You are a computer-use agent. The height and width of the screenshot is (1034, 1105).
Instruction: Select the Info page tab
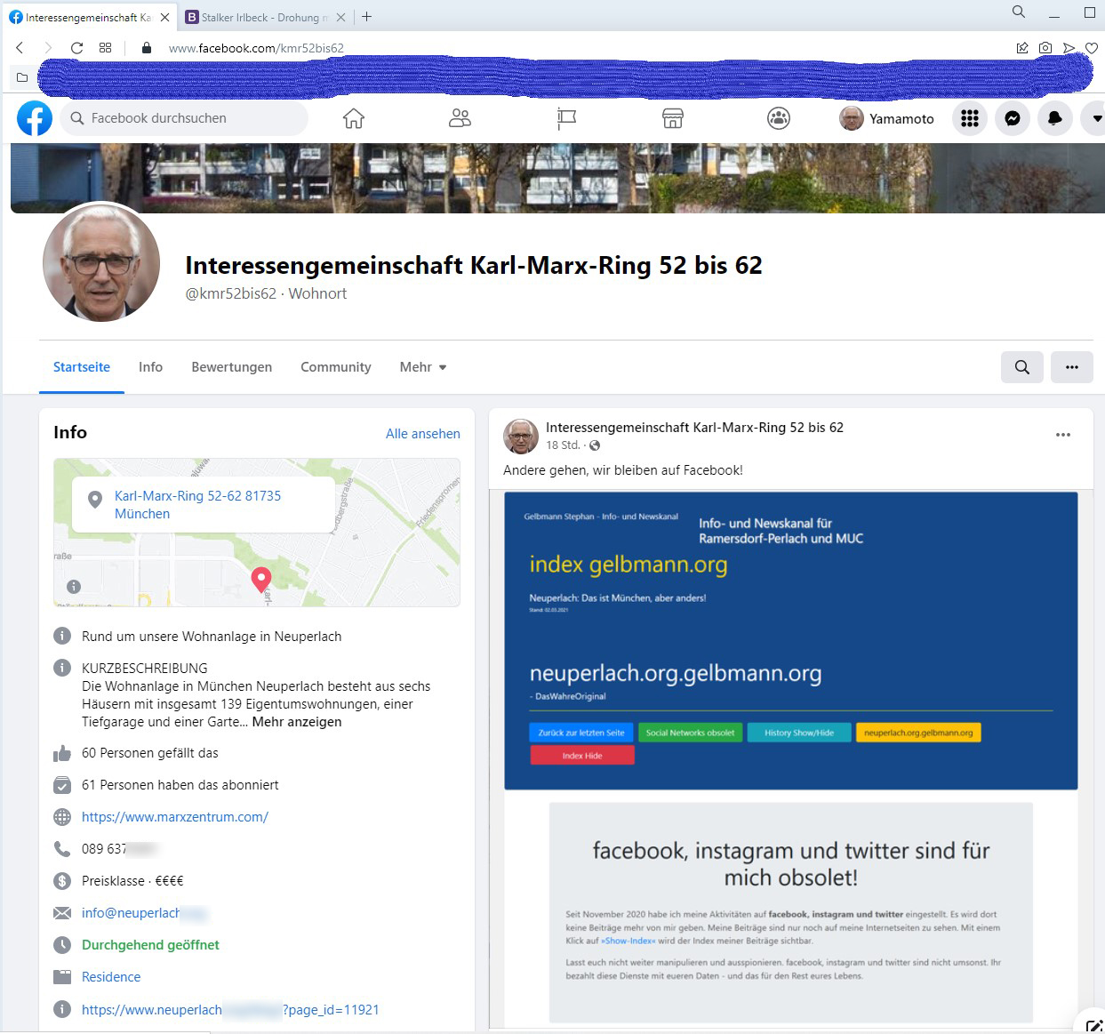150,367
